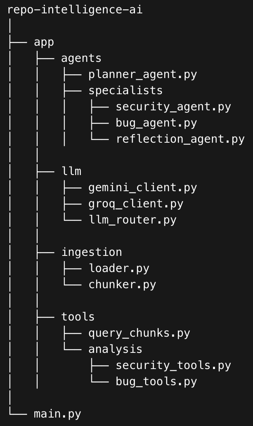Viewport: 253px width, 426px height.
Task: Click the tools folder
Action: pyautogui.click(x=78, y=317)
